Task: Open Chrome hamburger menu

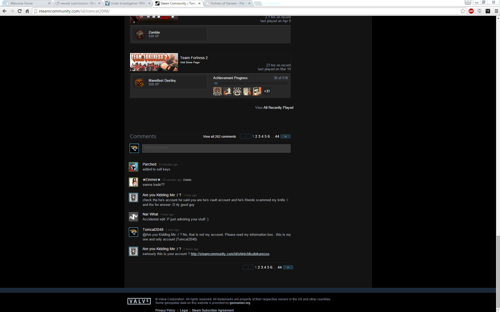Action: coord(496,11)
